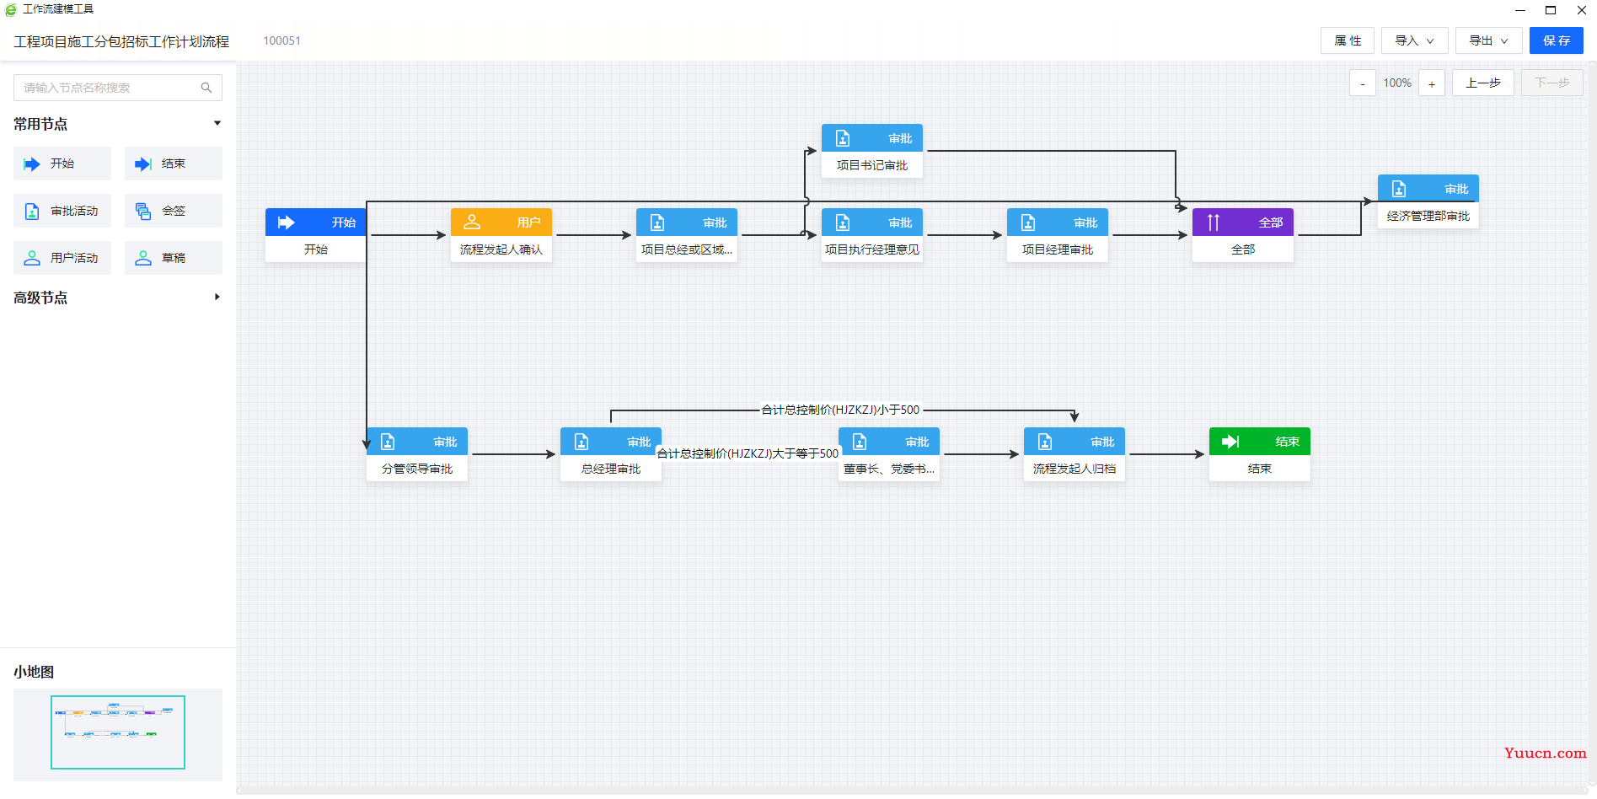Click the 100% zoom level display
This screenshot has width=1597, height=799.
[1397, 83]
